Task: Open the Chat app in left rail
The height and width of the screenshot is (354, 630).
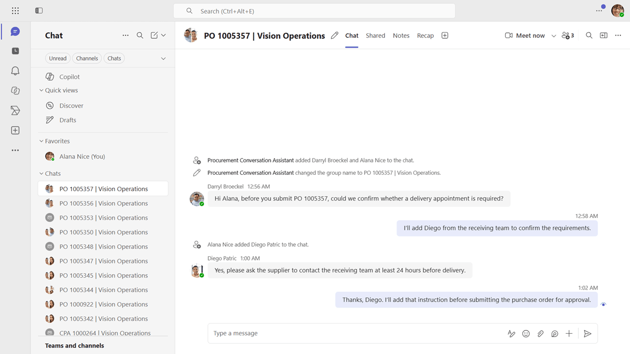Action: 15,31
